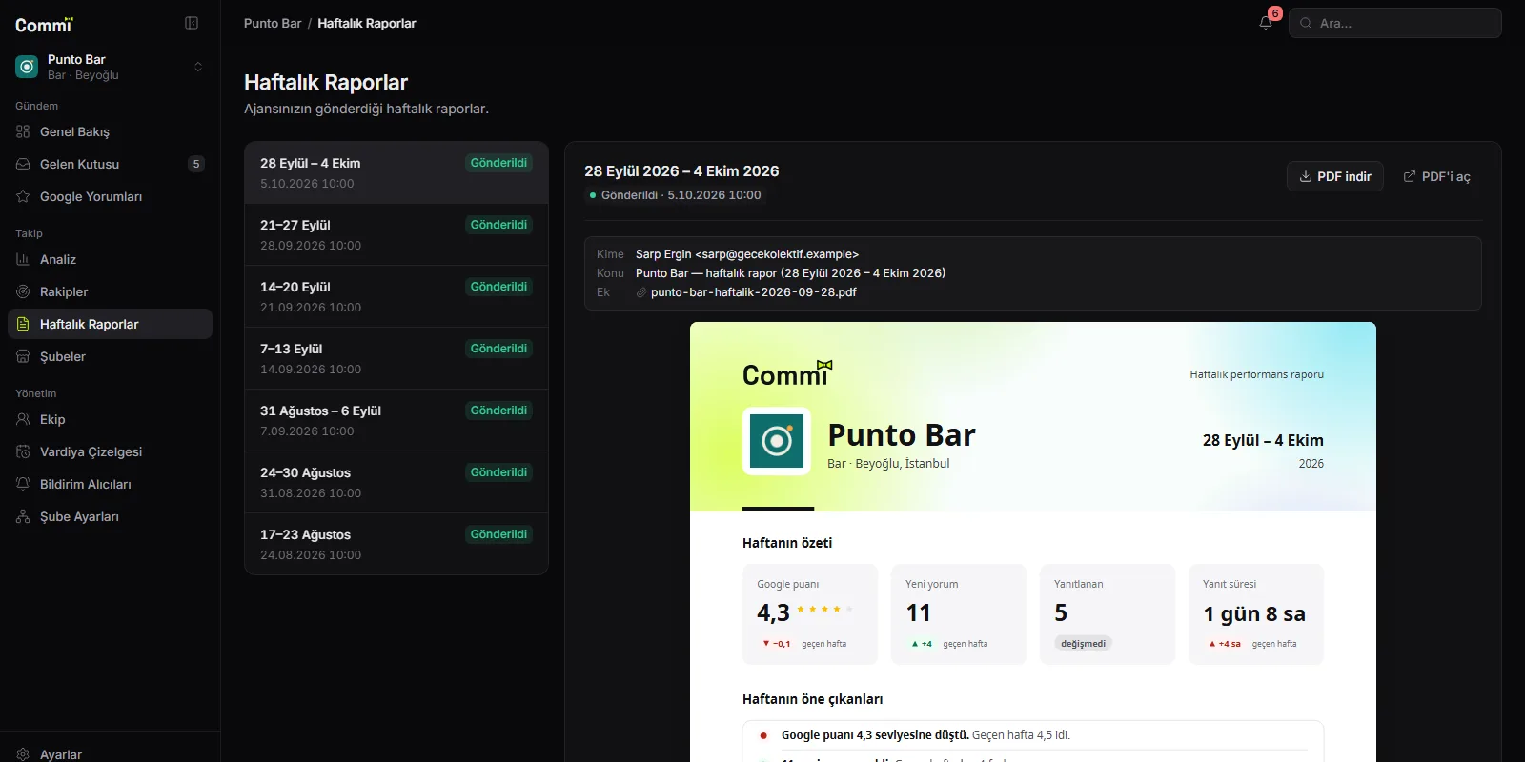
Task: Click the Commi logo in sidebar
Action: pyautogui.click(x=44, y=24)
